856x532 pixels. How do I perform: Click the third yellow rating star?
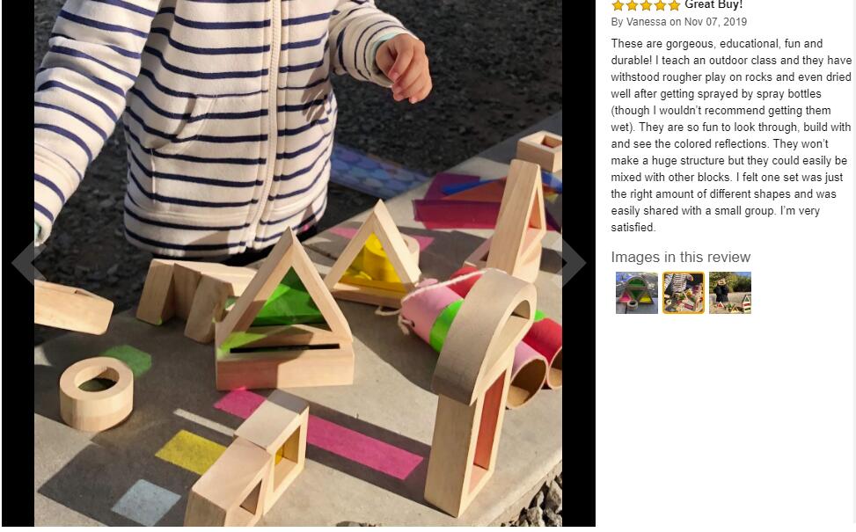pos(646,5)
